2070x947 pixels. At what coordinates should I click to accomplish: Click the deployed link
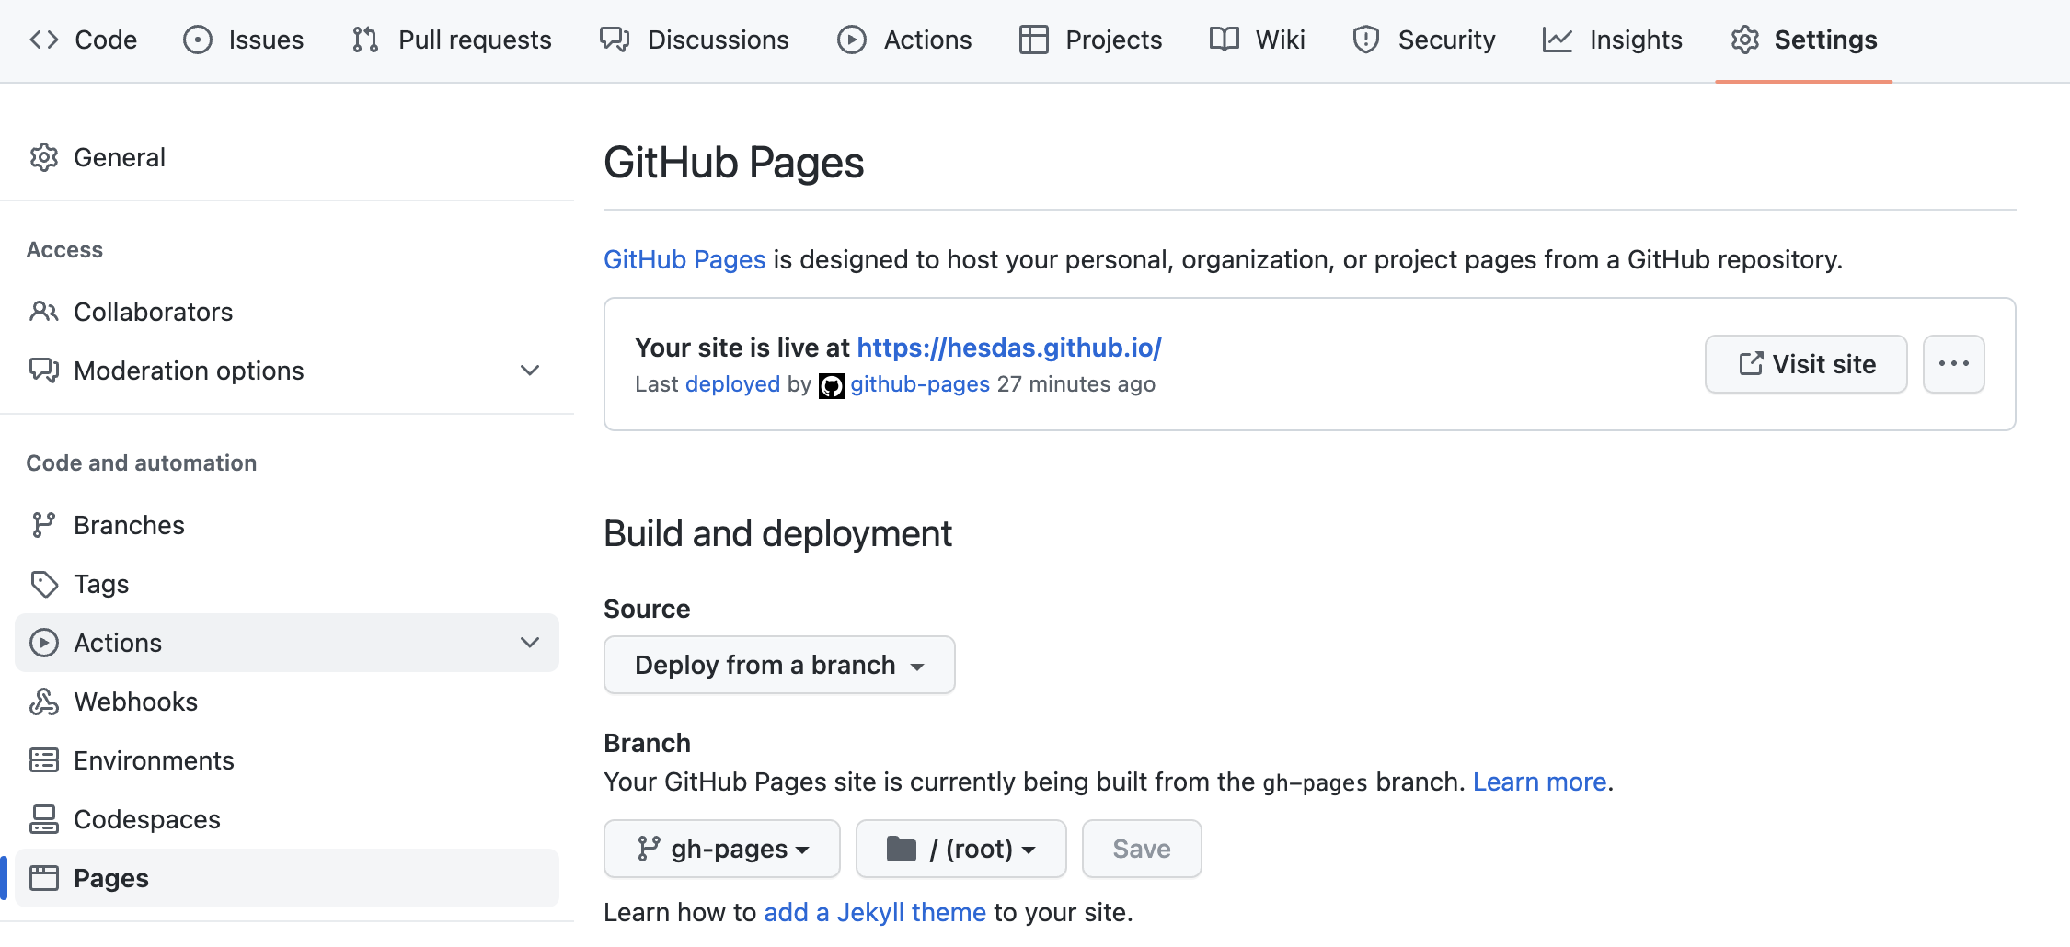[x=732, y=384]
